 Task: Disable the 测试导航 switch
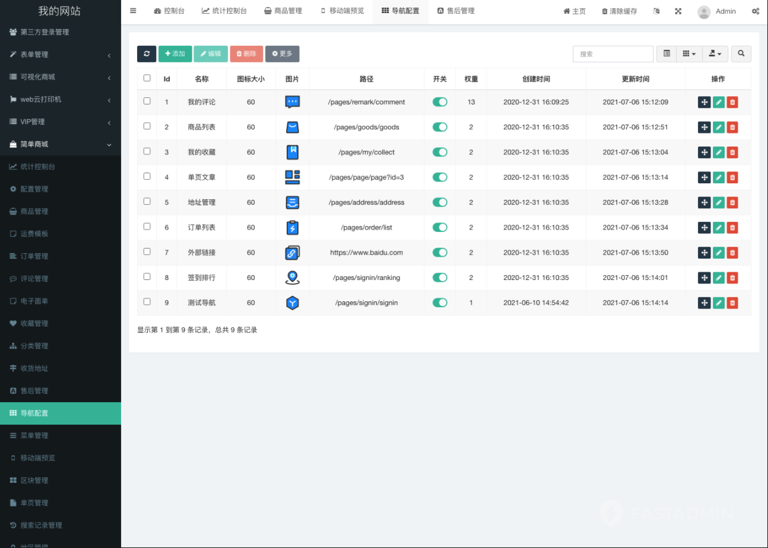coord(440,302)
